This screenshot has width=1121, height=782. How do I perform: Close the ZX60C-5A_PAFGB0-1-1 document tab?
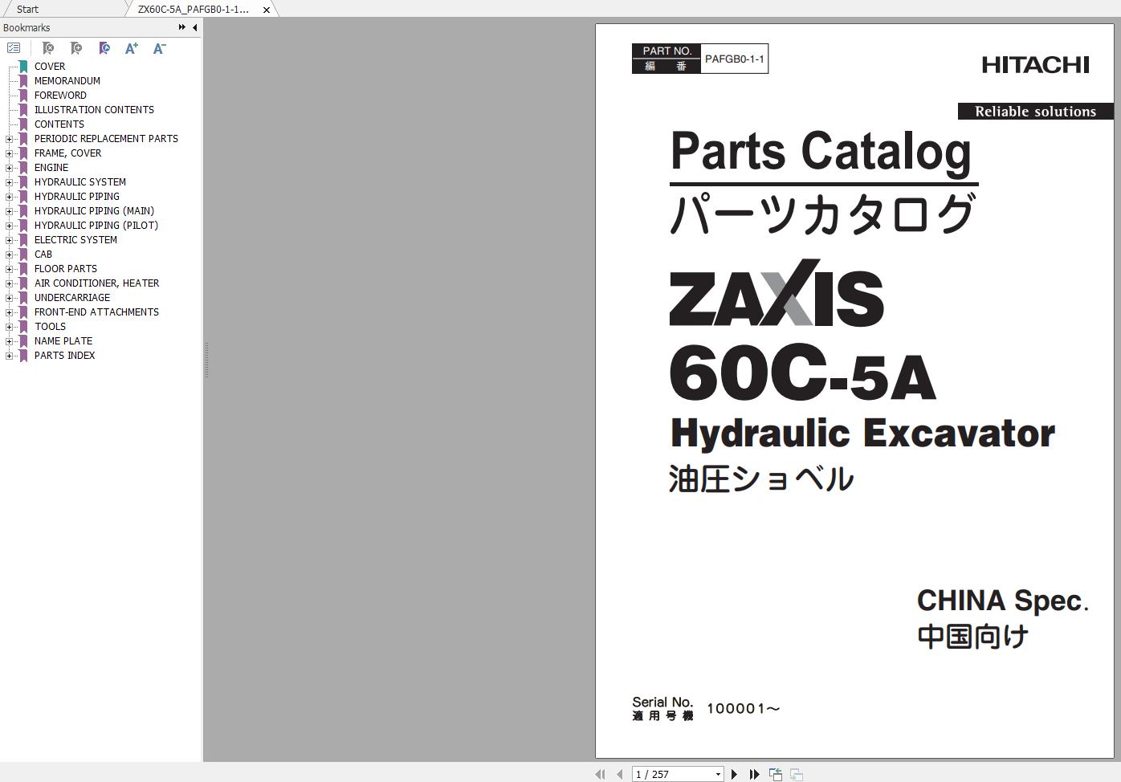(x=267, y=10)
